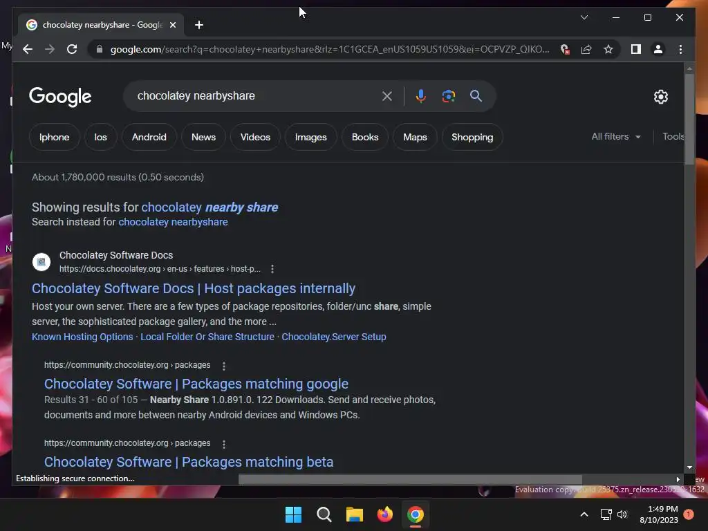
Task: Switch to Shopping results
Action: (x=472, y=138)
